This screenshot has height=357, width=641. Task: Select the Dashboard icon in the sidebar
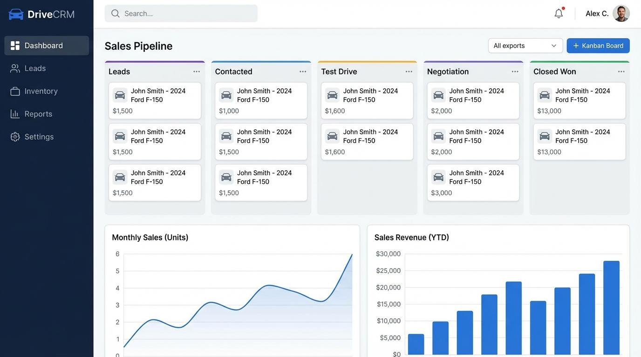[x=14, y=44]
